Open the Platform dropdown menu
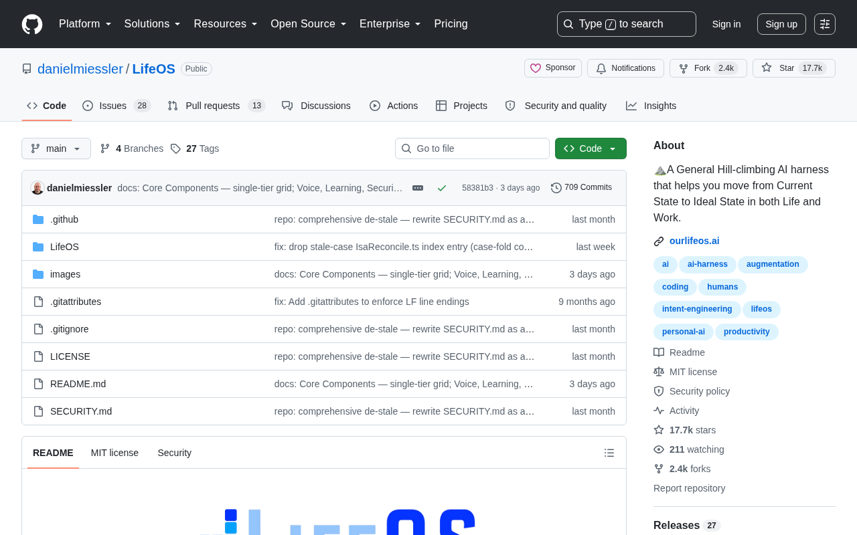 coord(85,24)
